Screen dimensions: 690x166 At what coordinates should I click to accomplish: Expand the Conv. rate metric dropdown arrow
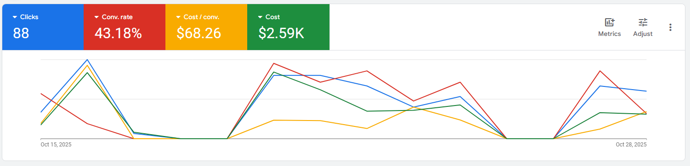pos(96,17)
